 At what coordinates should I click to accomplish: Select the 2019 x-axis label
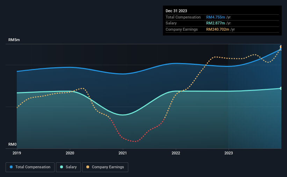pos(17,153)
